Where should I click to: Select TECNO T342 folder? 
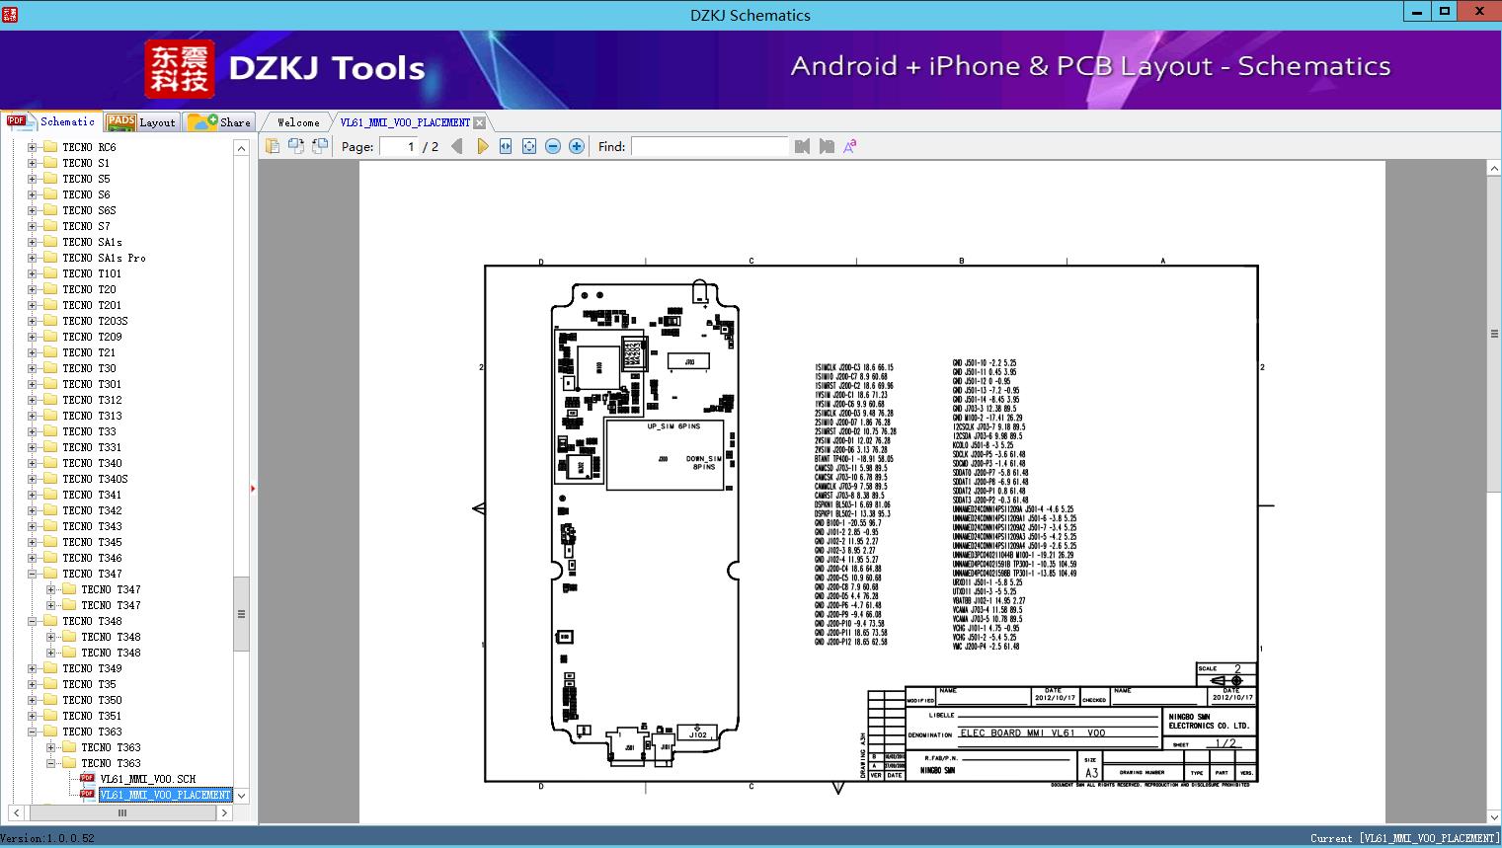point(92,510)
